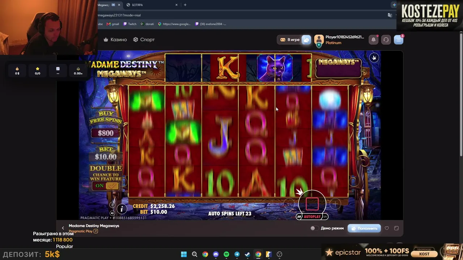
Task: Open the google.com bookmark
Action: click(174, 24)
